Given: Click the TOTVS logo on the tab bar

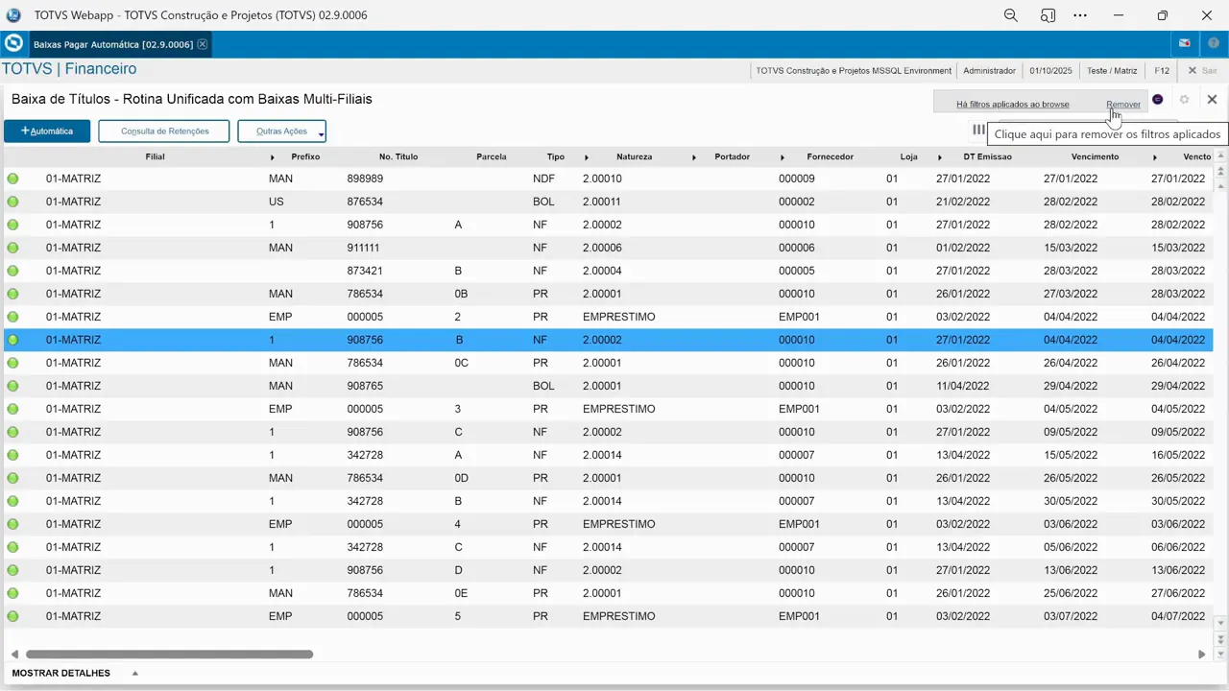Looking at the screenshot, I should click(13, 43).
